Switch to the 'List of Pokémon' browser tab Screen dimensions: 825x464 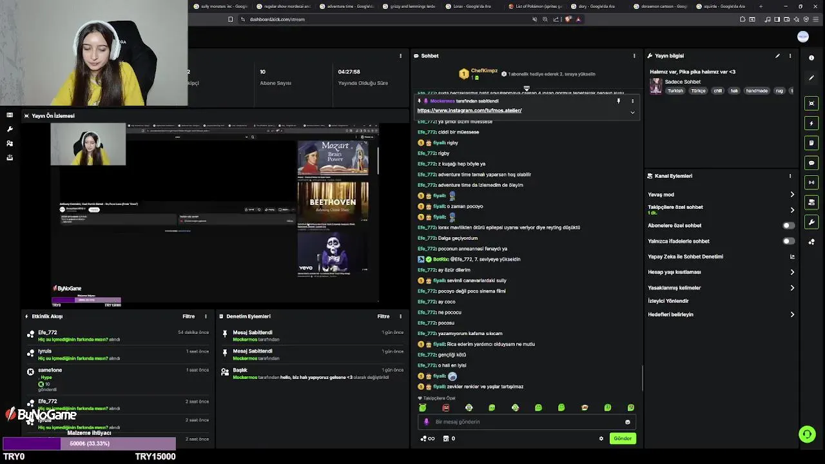coord(535,6)
